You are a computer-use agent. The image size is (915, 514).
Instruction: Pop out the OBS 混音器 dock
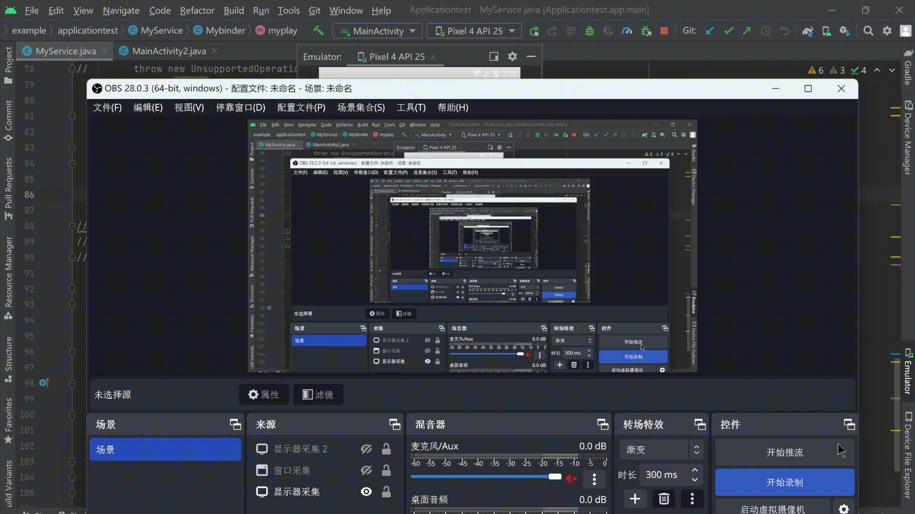[x=603, y=424]
